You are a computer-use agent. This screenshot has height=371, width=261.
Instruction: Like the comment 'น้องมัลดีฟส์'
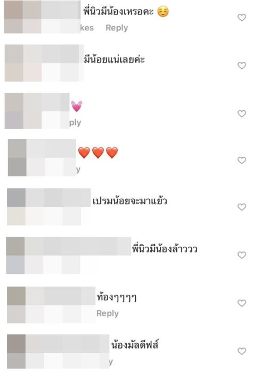tap(242, 351)
